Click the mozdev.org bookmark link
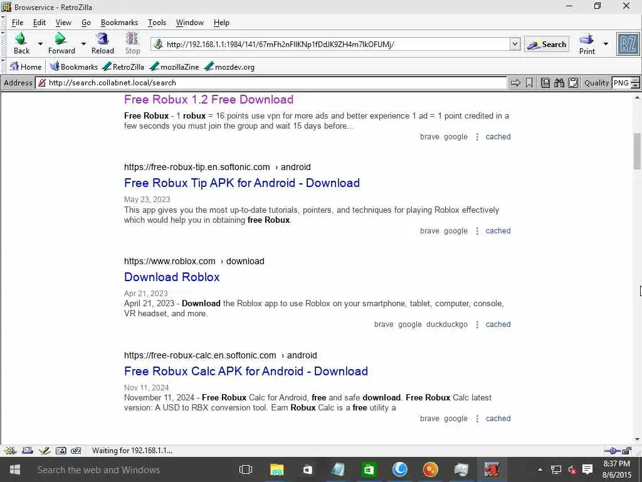642x482 pixels. [x=229, y=67]
